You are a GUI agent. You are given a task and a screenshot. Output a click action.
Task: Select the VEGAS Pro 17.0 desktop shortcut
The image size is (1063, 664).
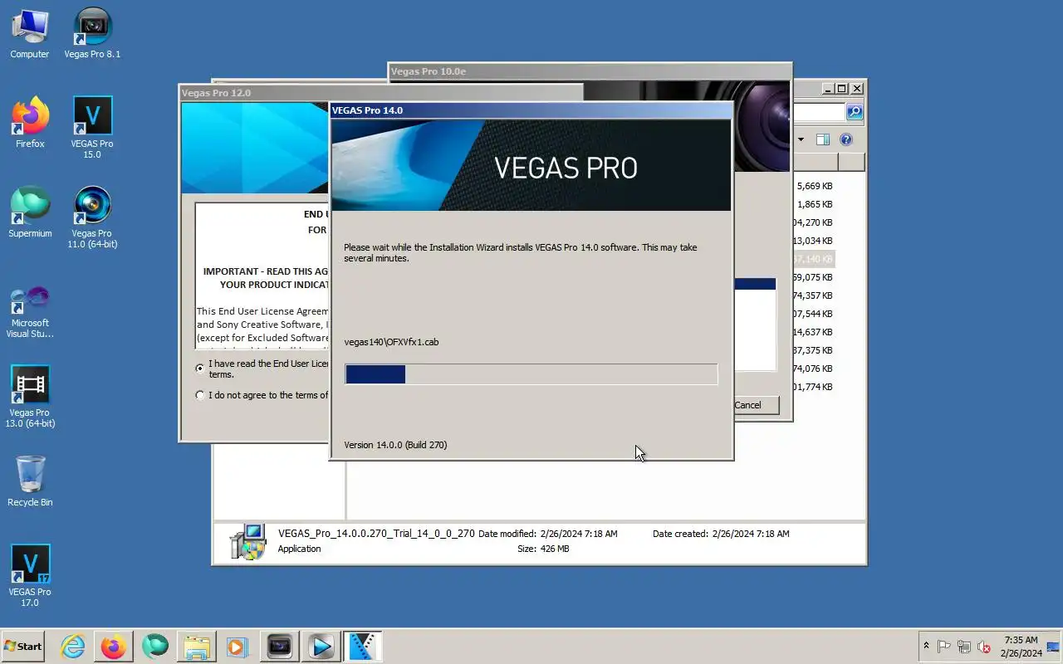click(x=30, y=576)
